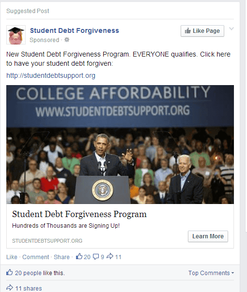Click the STUDENTDEBTSUPPORT.ORG domain caption
Image resolution: width=247 pixels, height=292 pixels.
47,241
